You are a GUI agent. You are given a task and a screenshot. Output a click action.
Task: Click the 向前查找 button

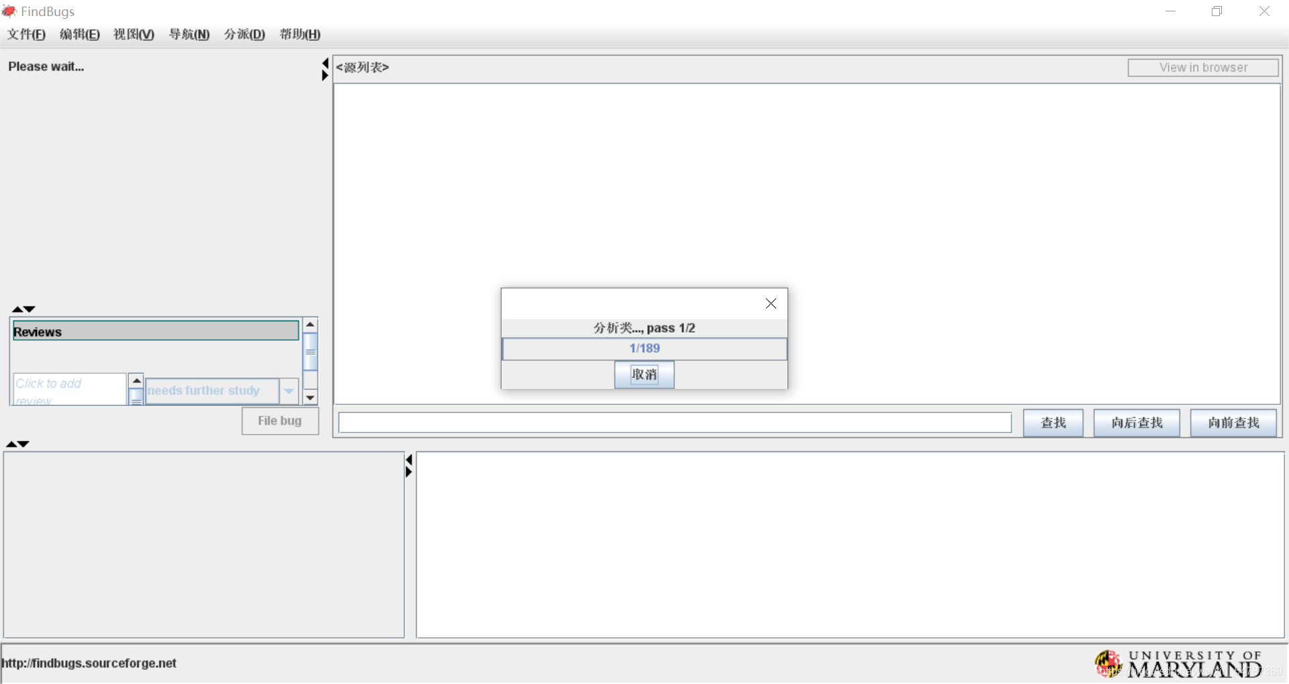[x=1233, y=423]
